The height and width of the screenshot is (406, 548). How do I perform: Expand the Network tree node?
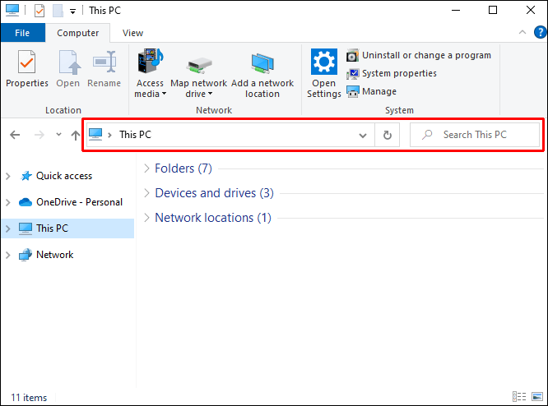click(8, 256)
